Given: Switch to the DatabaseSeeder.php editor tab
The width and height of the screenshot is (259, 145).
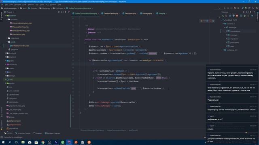Looking at the screenshot, I should (110, 13).
